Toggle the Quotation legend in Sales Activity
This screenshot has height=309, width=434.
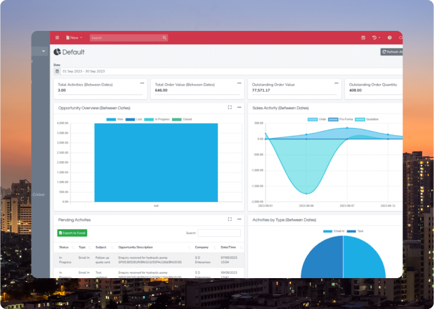[x=367, y=119]
